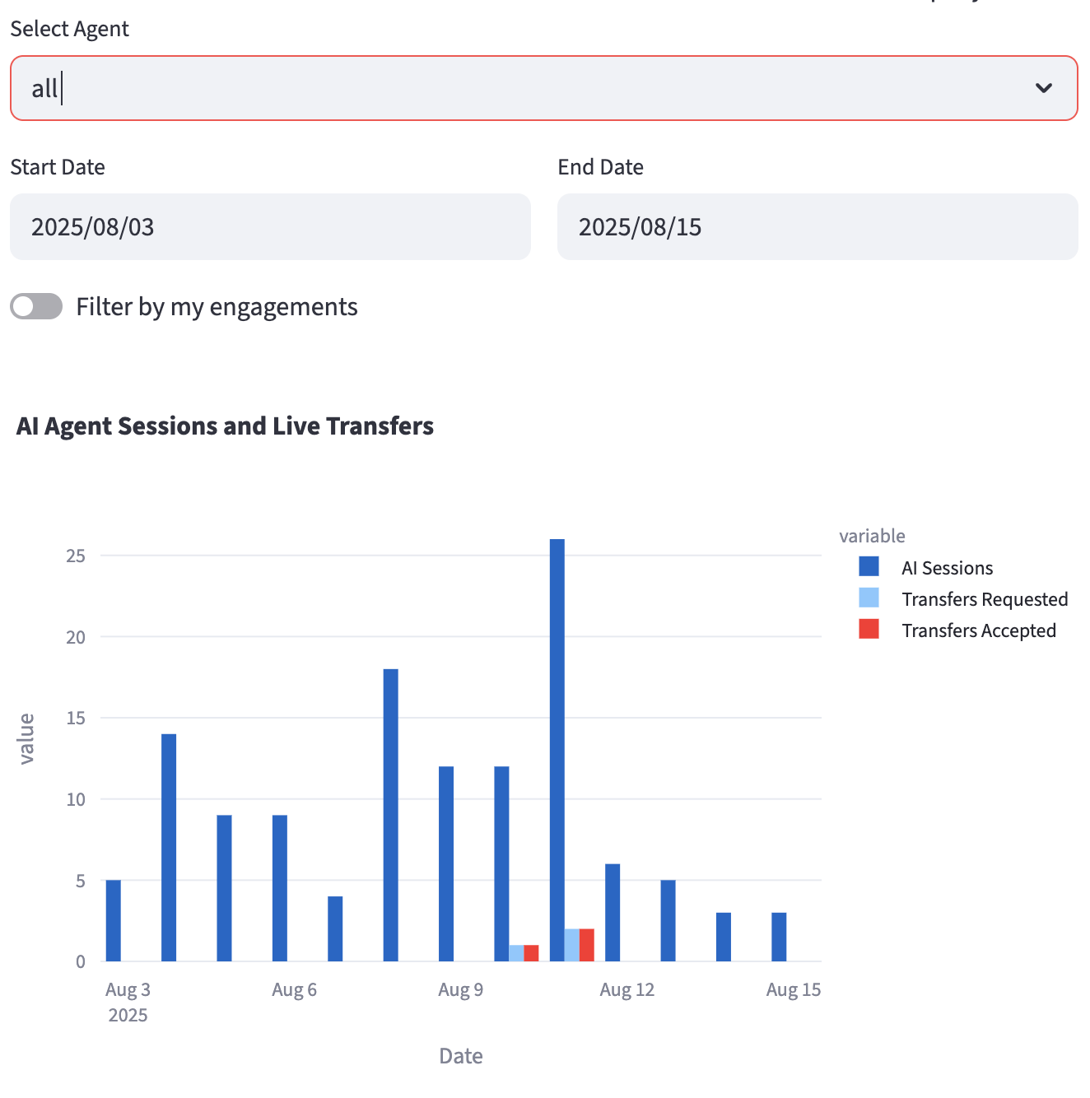Click the 14-value AI Sessions bar
The image size is (1090, 1098).
coord(169,848)
